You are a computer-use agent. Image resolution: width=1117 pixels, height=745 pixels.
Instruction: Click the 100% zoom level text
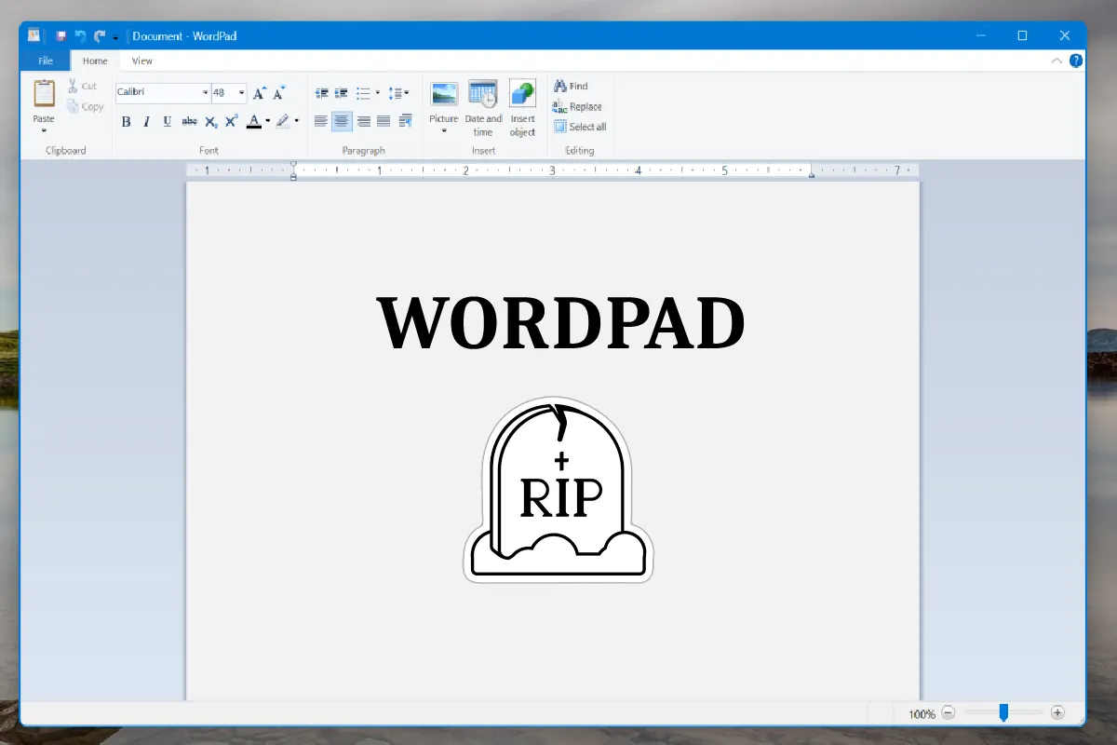click(922, 714)
